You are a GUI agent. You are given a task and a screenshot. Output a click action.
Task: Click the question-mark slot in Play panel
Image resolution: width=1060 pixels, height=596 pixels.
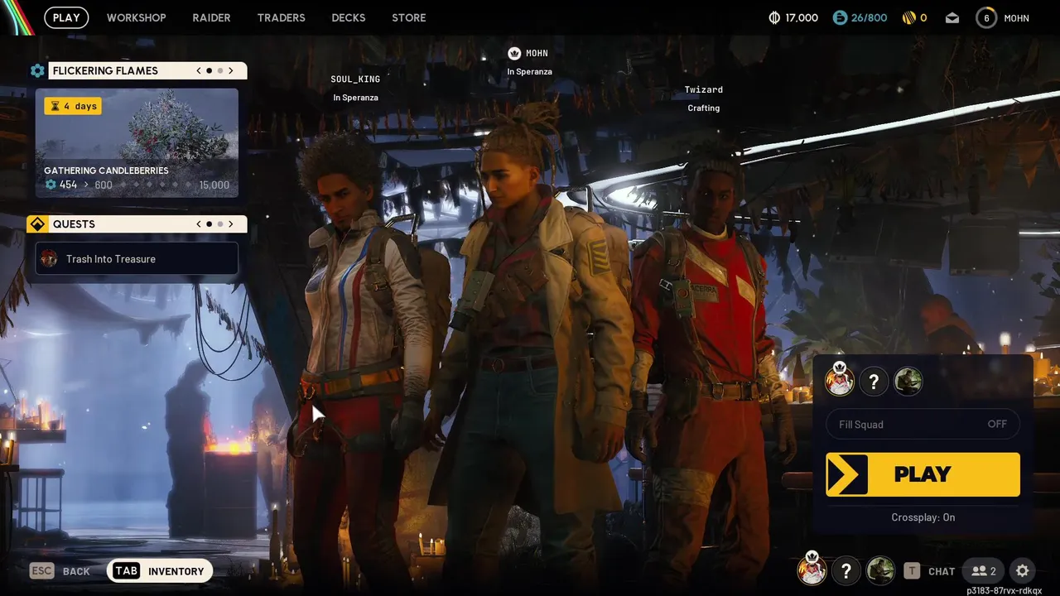(874, 382)
